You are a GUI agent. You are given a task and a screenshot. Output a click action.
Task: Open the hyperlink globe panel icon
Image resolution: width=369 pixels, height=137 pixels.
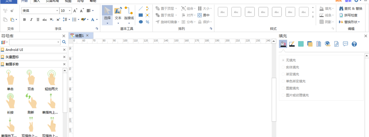pos(328,44)
